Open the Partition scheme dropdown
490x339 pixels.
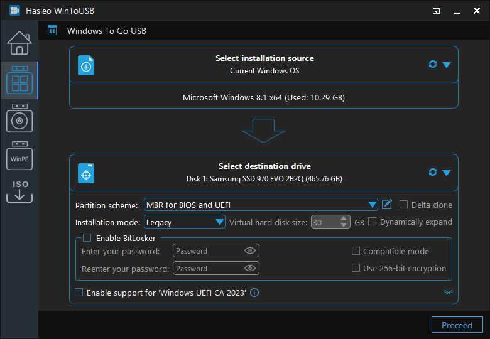261,205
